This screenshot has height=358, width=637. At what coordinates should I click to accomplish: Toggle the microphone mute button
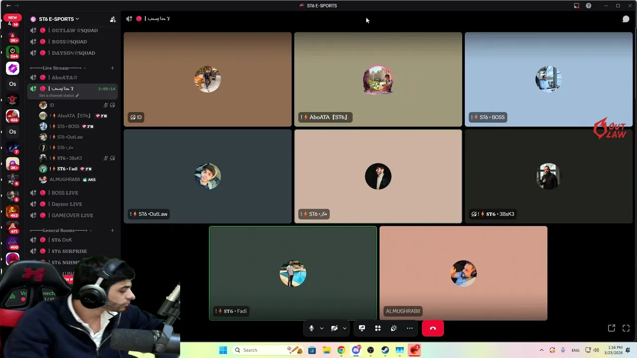(312, 328)
